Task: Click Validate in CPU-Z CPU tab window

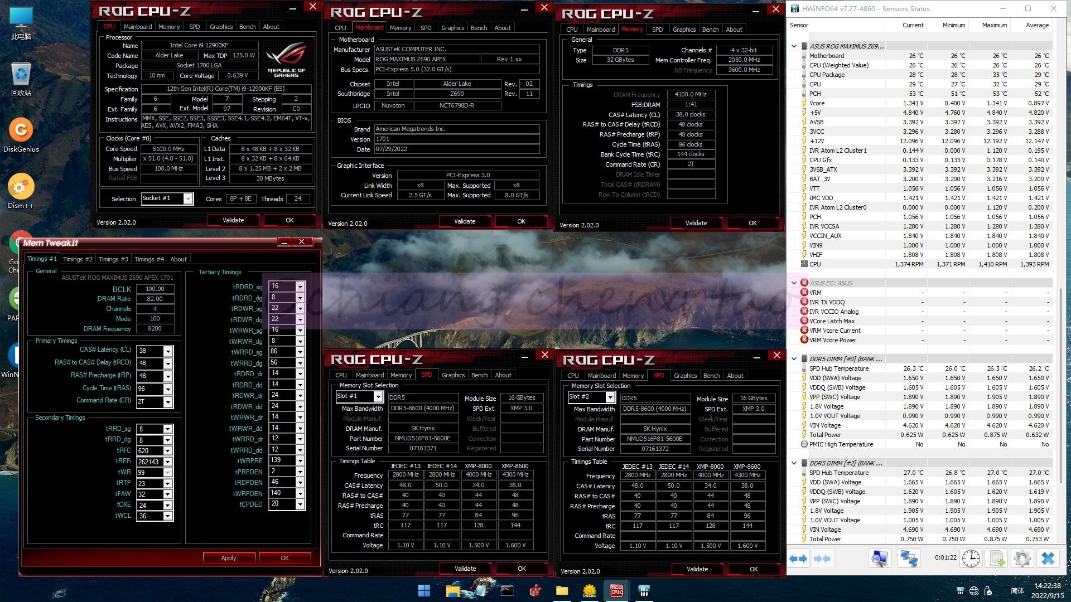Action: click(233, 220)
